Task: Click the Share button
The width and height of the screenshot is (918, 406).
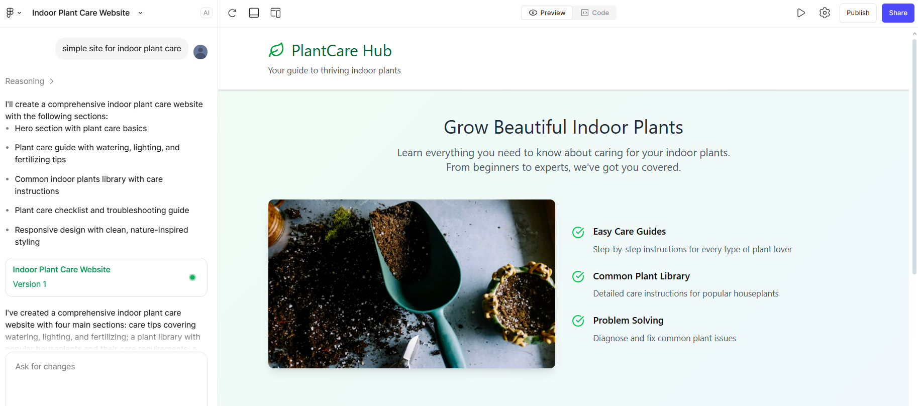Action: pos(898,13)
